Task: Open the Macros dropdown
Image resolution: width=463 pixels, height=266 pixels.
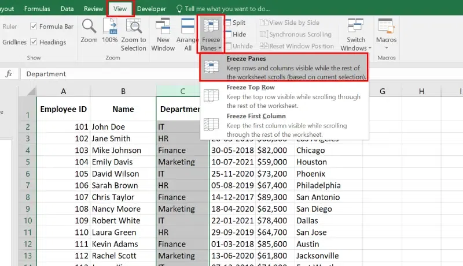Action: pos(386,34)
